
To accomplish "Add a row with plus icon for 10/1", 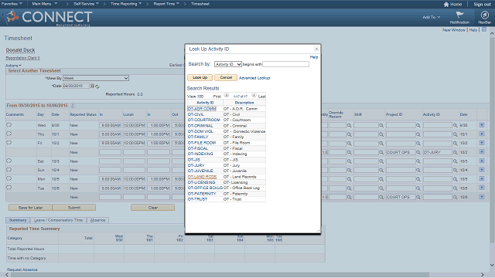I will tap(482, 134).
